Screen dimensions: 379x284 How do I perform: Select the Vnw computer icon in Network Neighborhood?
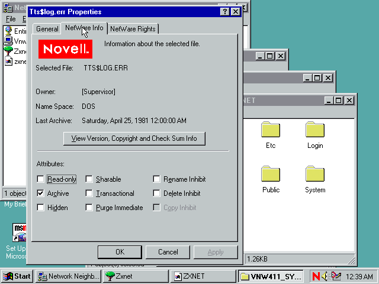tap(8, 41)
